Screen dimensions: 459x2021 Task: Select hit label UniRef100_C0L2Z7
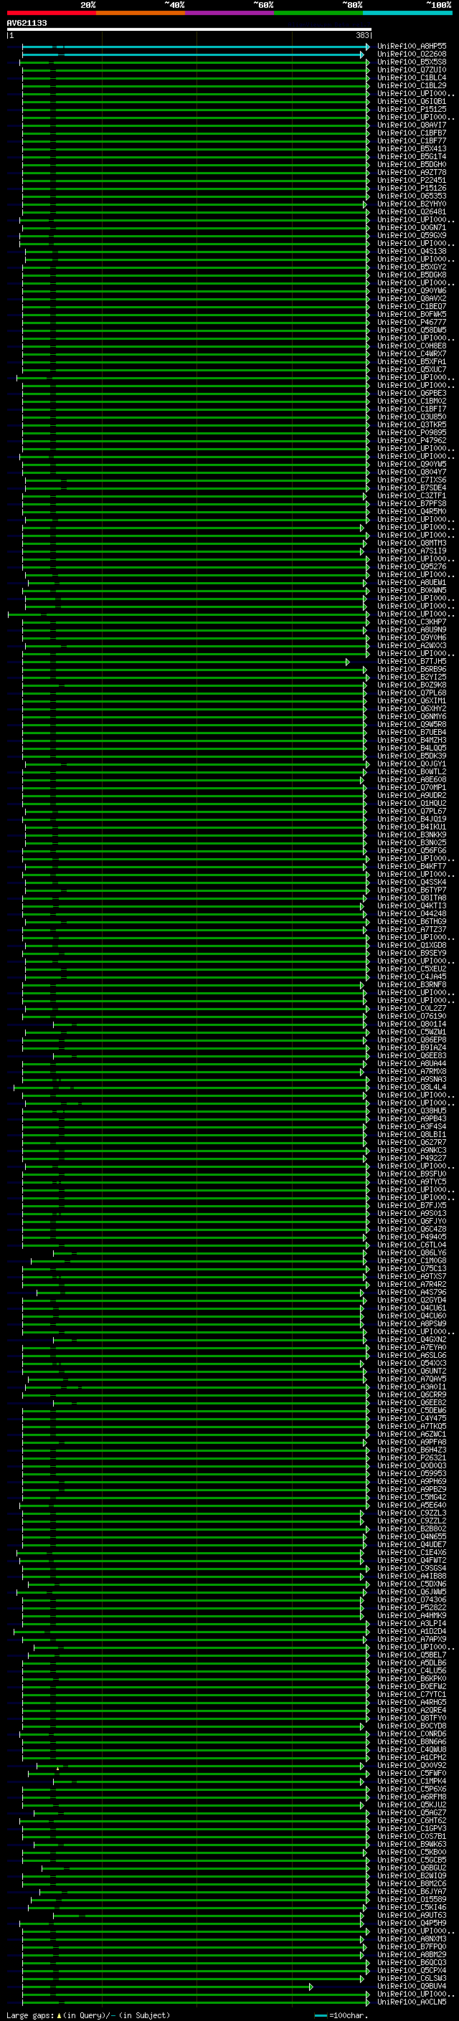(412, 1008)
